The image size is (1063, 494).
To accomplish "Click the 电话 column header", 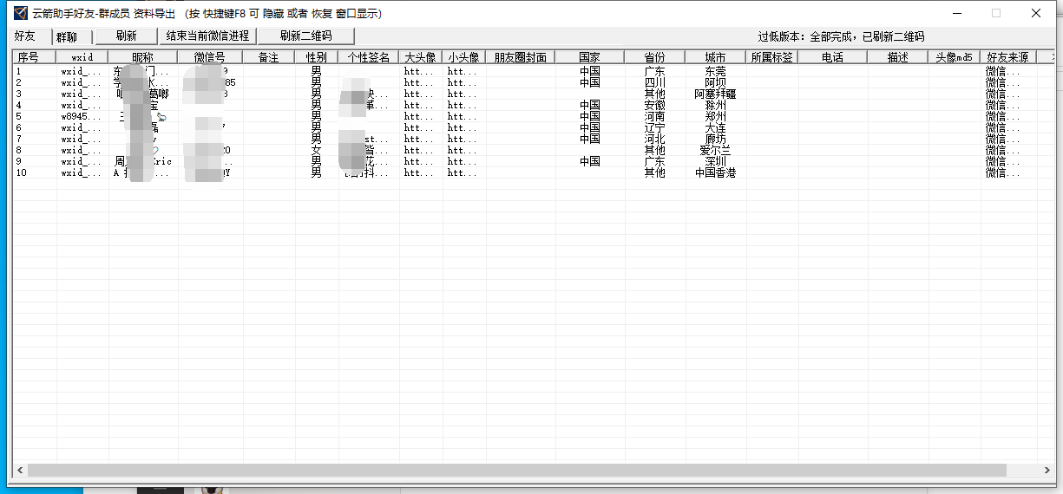I will pos(833,57).
